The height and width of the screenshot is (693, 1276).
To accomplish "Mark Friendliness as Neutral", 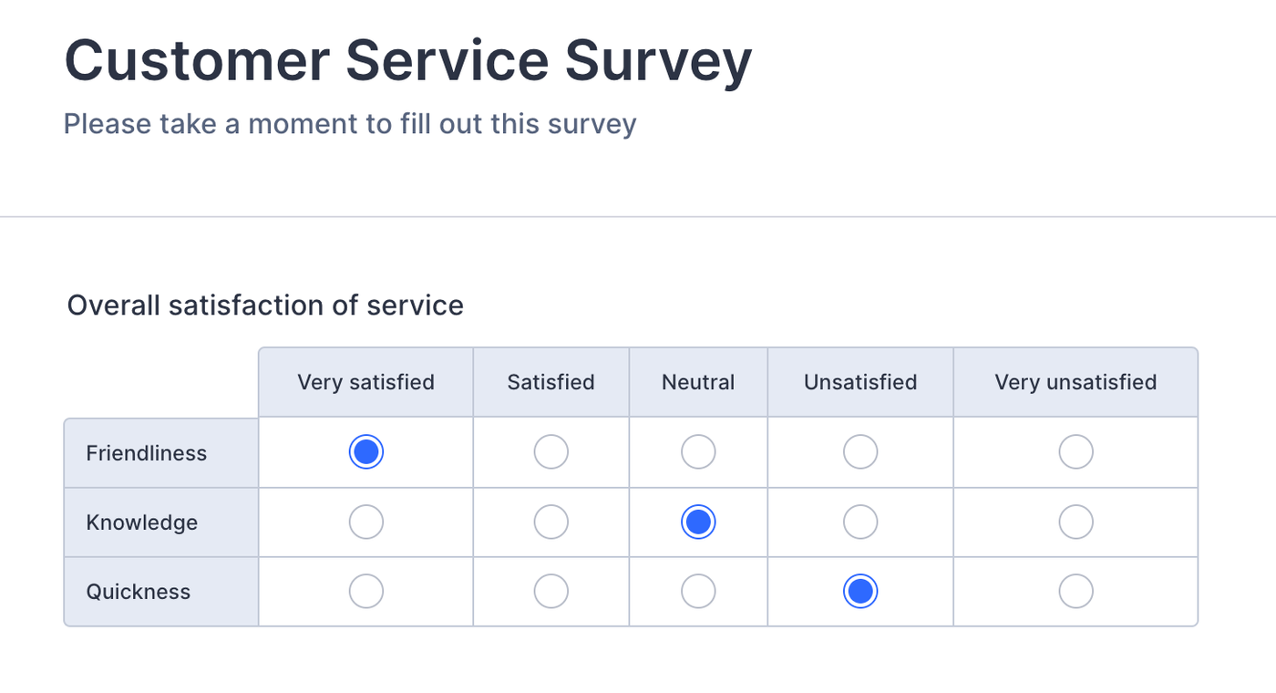I will click(x=698, y=452).
